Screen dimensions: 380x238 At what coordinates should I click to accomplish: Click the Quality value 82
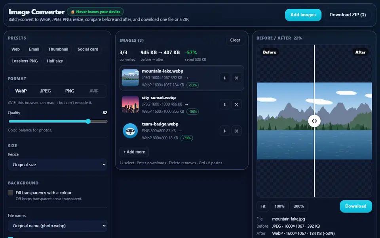tap(104, 113)
